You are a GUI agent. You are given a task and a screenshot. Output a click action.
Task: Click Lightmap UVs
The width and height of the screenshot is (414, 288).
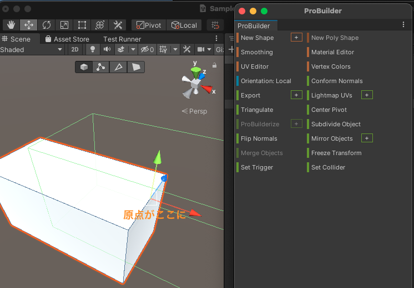[x=332, y=95]
